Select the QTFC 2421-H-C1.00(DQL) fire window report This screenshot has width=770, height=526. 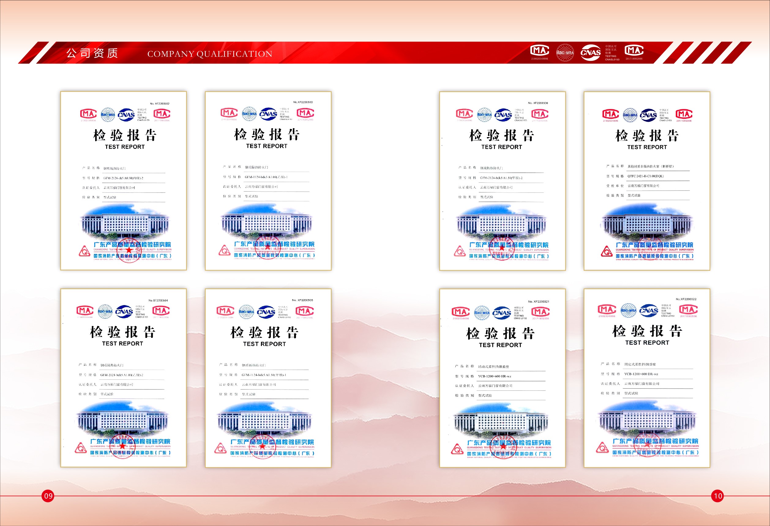[x=647, y=181]
